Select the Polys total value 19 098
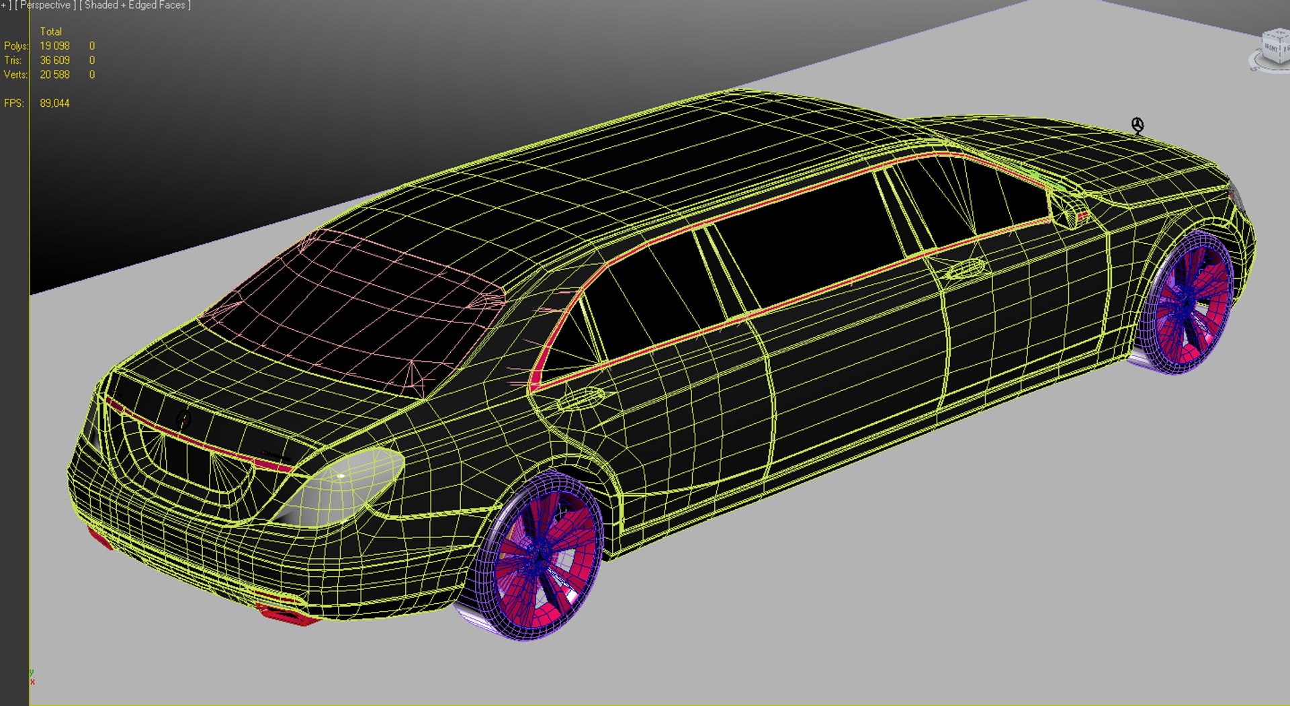Viewport: 1290px width, 706px height. (54, 46)
